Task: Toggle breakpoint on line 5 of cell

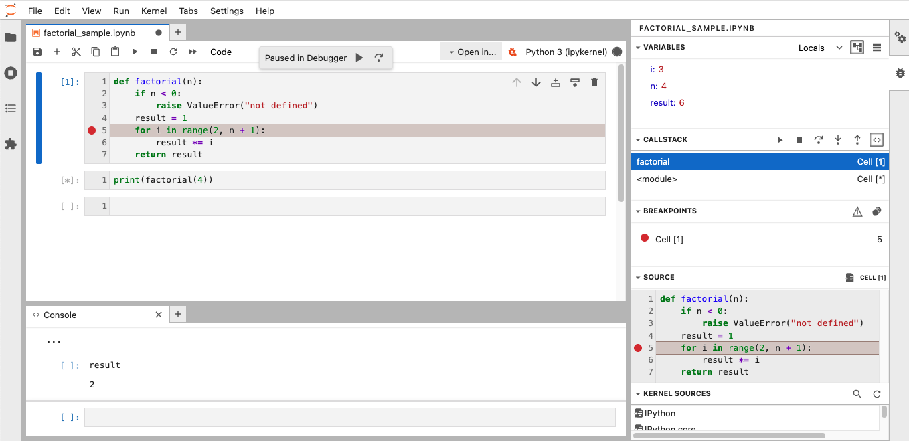Action: (92, 130)
